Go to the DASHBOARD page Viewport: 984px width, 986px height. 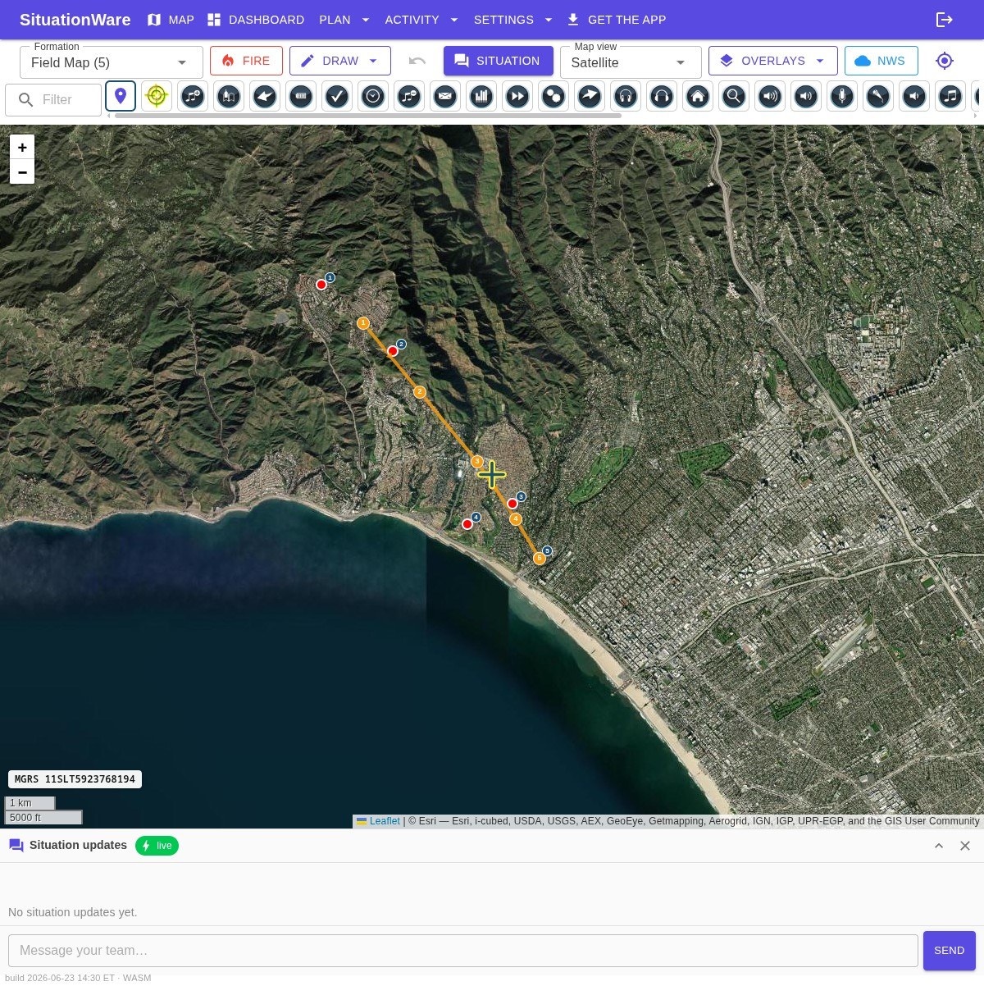(x=256, y=20)
